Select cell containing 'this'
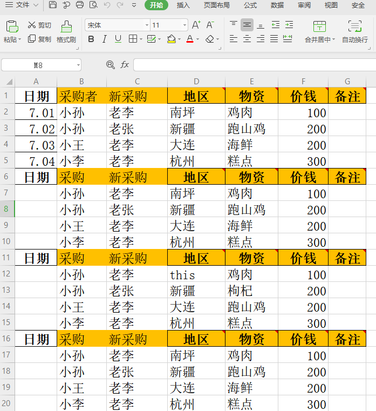376x411 pixels. [x=196, y=274]
